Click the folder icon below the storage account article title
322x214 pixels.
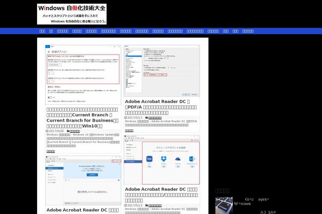[147, 205]
